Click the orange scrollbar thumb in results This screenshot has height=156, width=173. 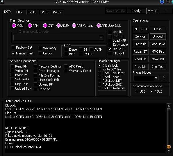(169, 147)
